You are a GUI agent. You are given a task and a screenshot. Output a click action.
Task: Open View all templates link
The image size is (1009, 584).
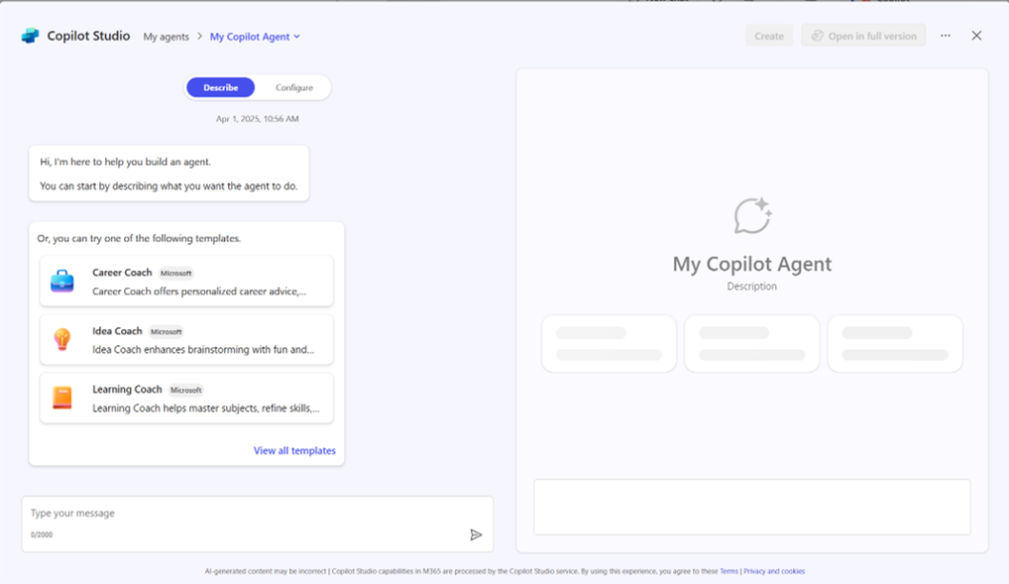click(294, 451)
